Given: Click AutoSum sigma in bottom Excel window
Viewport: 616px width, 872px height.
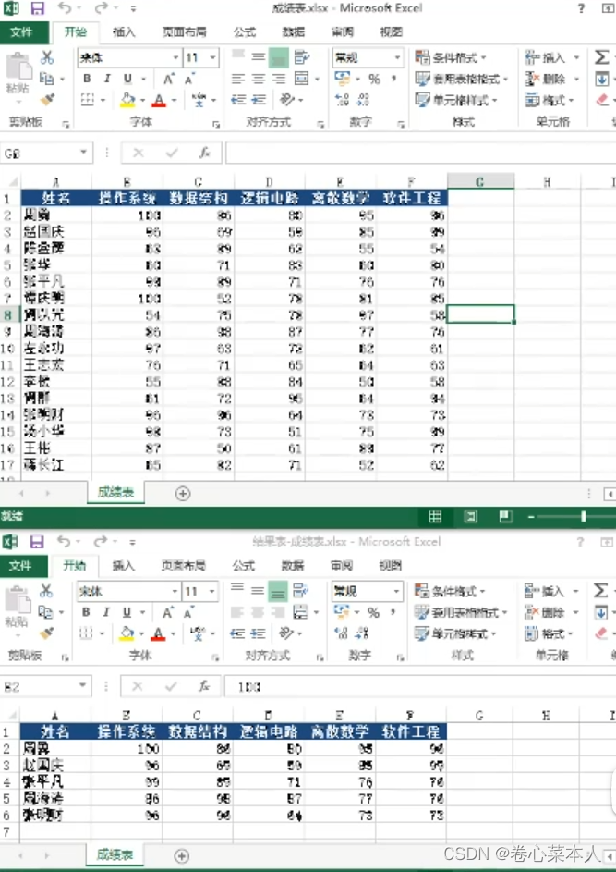Looking at the screenshot, I should [600, 590].
